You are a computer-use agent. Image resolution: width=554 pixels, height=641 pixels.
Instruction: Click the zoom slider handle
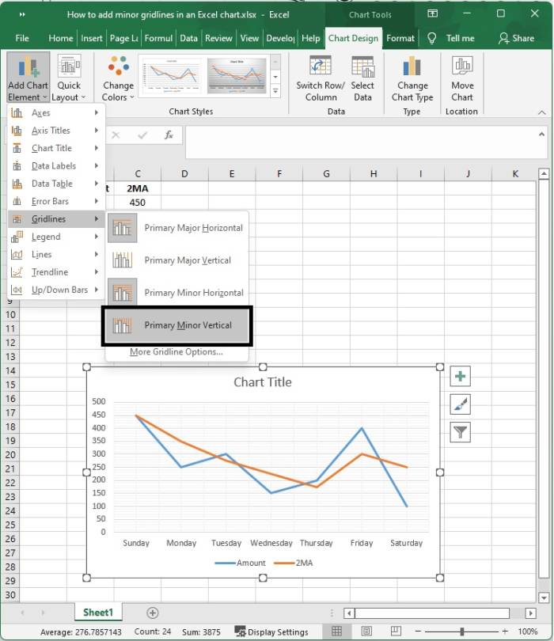(x=461, y=632)
